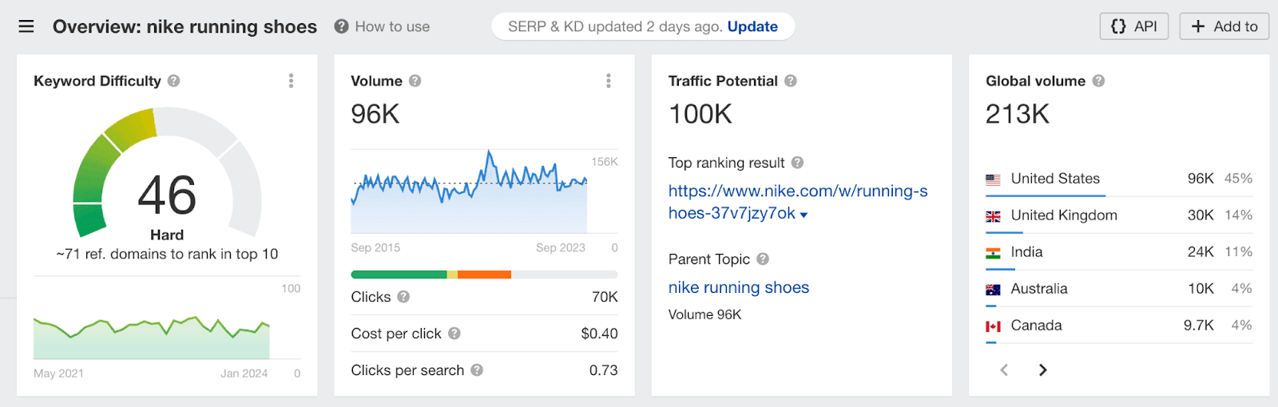Viewport: 1278px width, 407px height.
Task: Click the $0.40 cost per click value
Action: click(x=599, y=334)
